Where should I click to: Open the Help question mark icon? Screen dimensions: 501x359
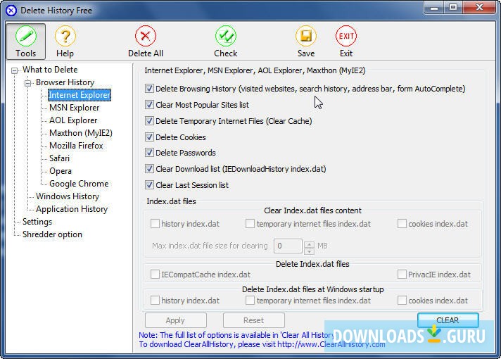pyautogui.click(x=65, y=36)
